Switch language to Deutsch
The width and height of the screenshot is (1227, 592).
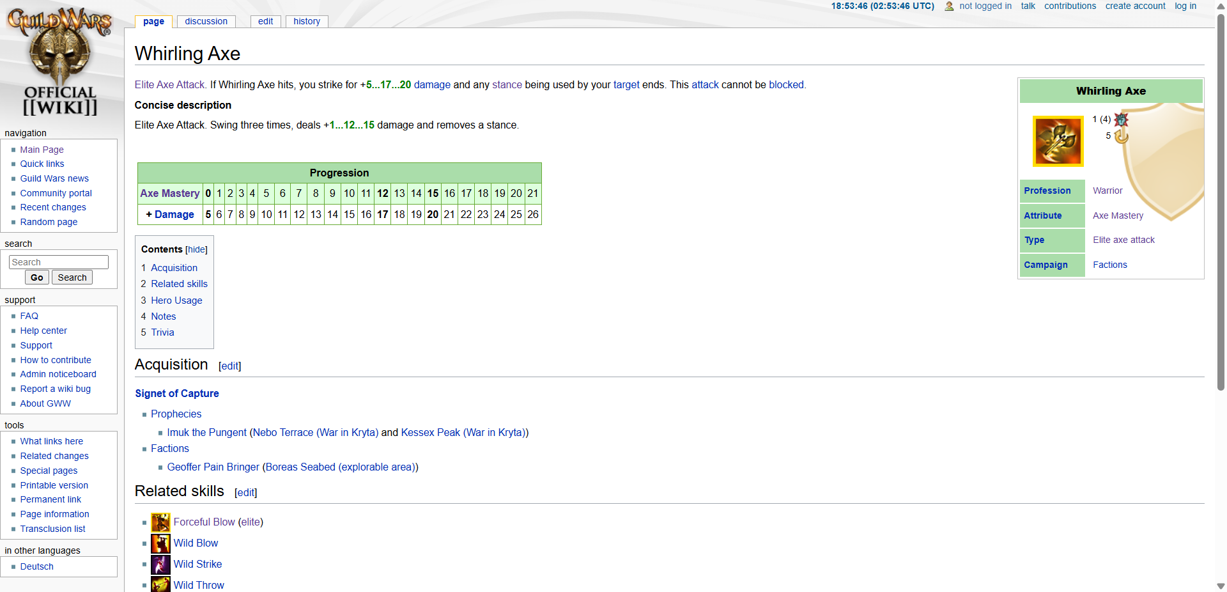point(36,566)
